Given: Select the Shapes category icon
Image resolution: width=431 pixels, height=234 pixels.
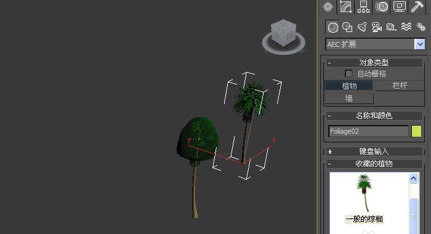Looking at the screenshot, I should (347, 27).
